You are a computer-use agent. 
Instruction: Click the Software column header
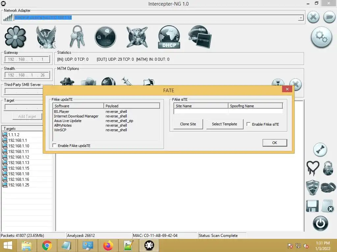pos(78,106)
